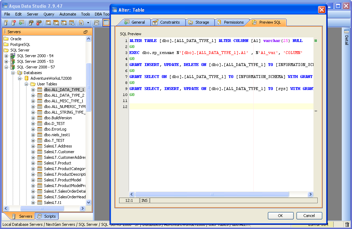Expand the SQL Server 2000 - 54 node

click(6, 56)
